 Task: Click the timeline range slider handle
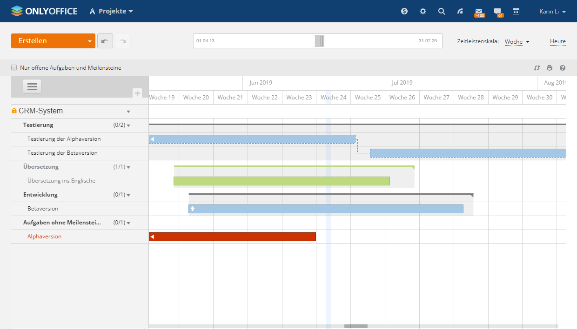pos(320,41)
